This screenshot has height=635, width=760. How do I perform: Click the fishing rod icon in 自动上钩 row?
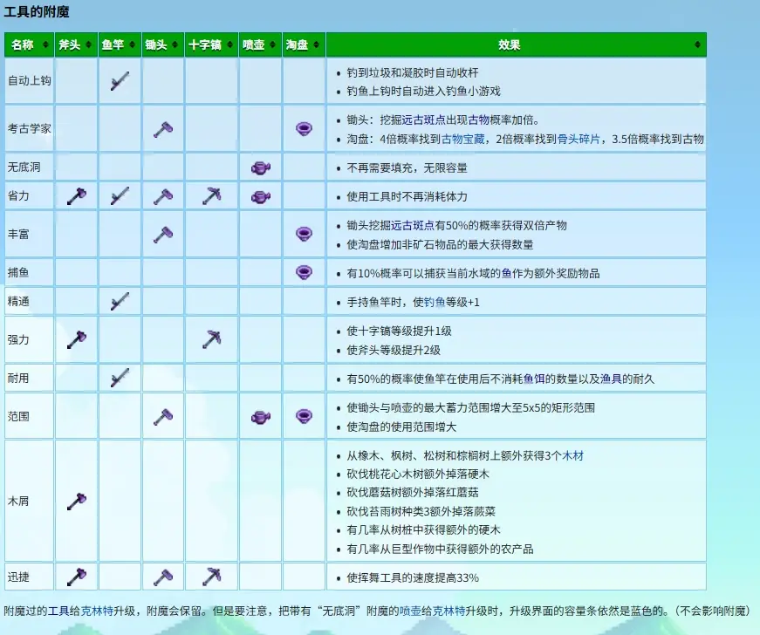[x=120, y=81]
